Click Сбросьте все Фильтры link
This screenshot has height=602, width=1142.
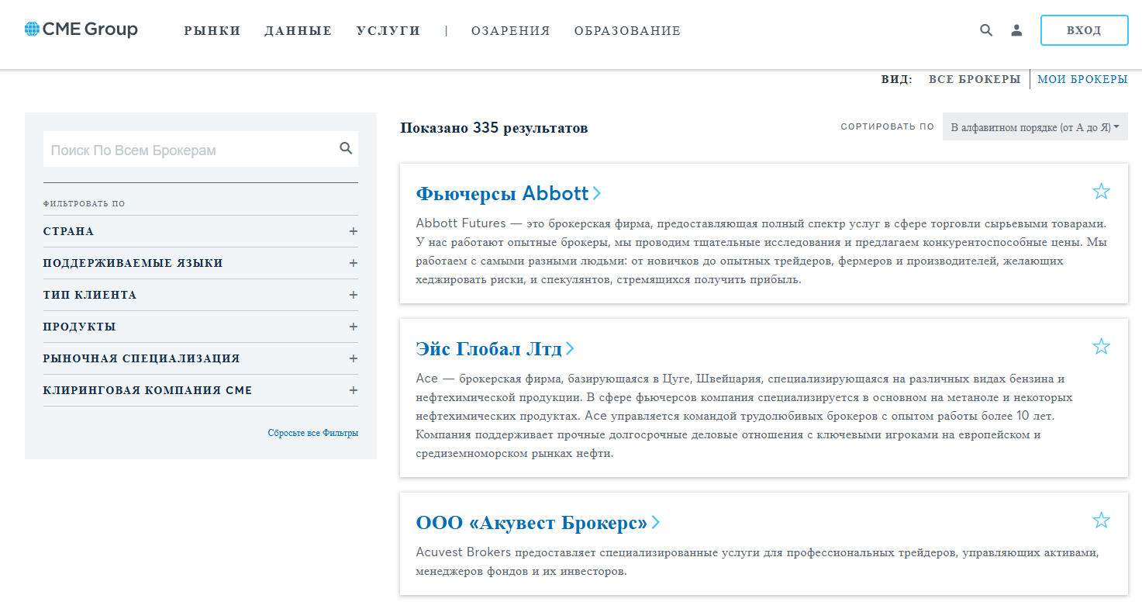click(x=313, y=433)
